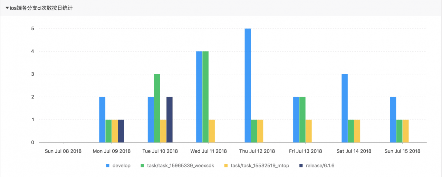The height and width of the screenshot is (177, 442).
Task: Click the blue develop legend swatch
Action: pos(108,166)
